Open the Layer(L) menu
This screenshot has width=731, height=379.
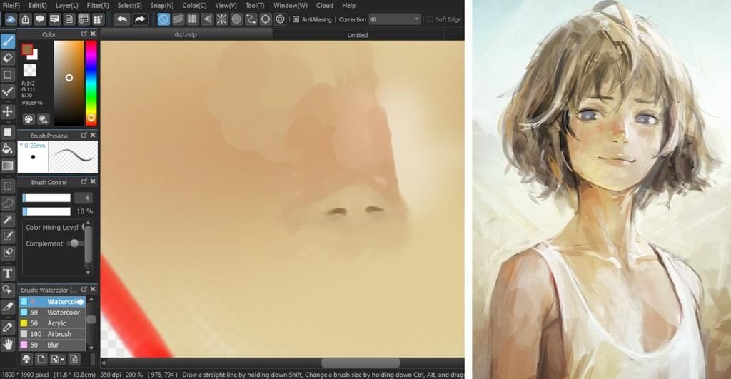[x=66, y=5]
